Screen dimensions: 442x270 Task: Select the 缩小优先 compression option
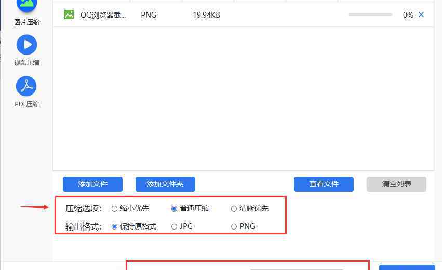click(114, 209)
